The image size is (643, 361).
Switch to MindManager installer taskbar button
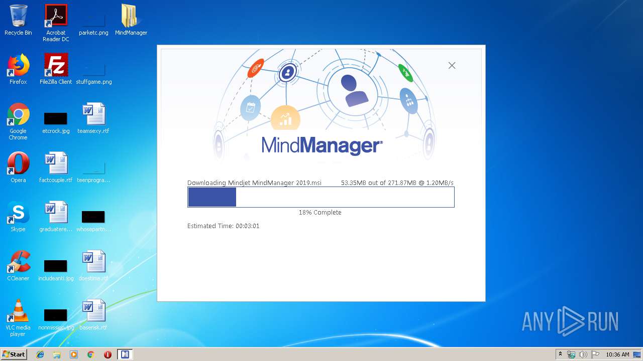click(125, 354)
